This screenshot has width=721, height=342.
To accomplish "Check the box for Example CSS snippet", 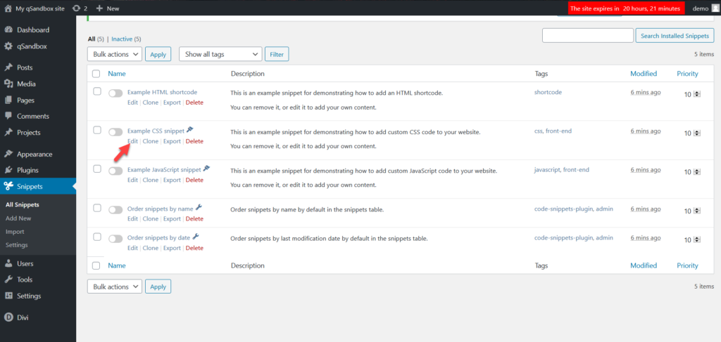I will [x=97, y=130].
